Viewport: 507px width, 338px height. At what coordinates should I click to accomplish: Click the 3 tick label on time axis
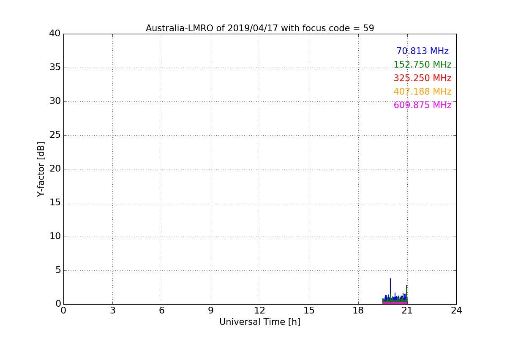(x=112, y=311)
